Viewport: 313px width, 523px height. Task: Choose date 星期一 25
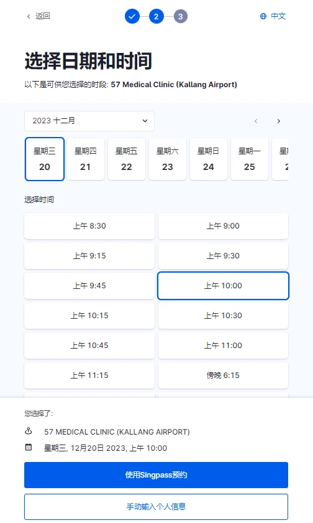(250, 159)
